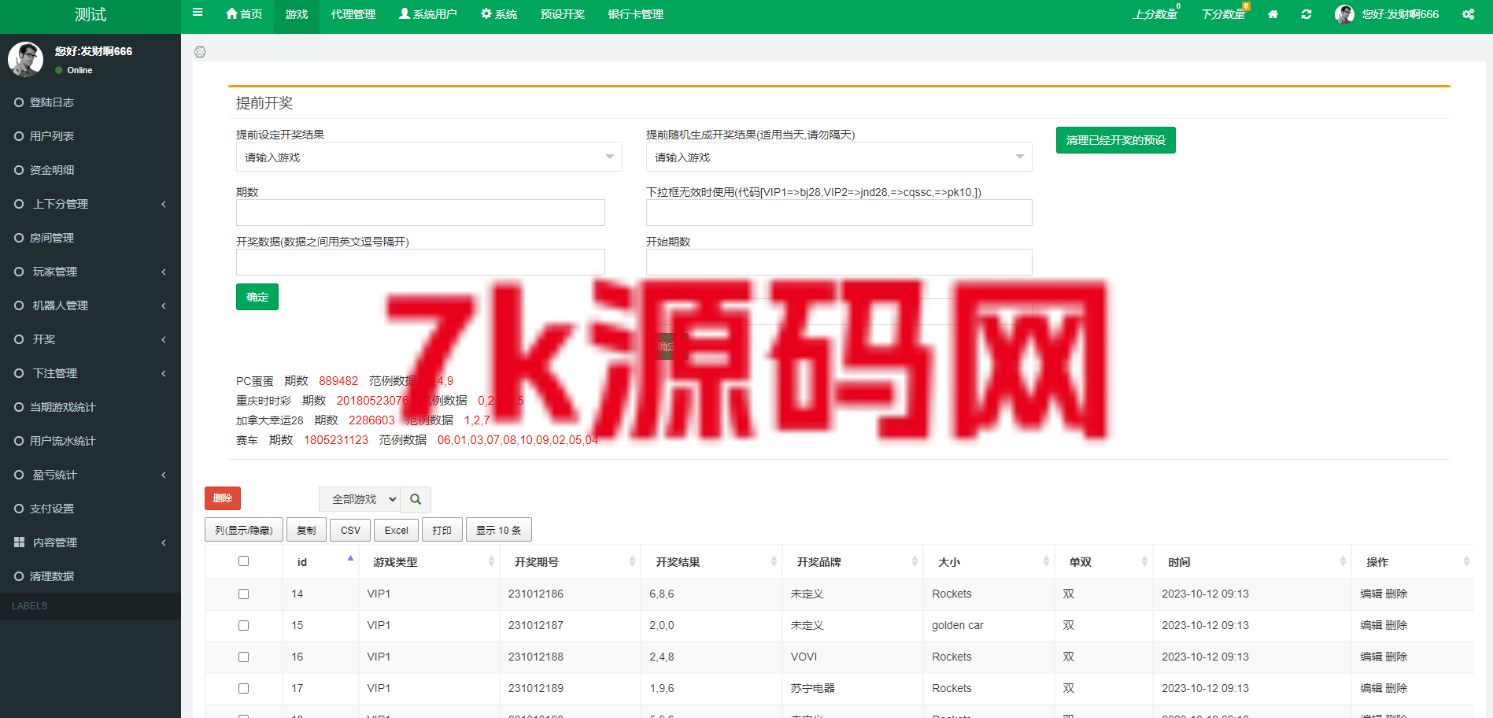Click the CSV export button
Screen dimensions: 1493x718
tap(350, 530)
